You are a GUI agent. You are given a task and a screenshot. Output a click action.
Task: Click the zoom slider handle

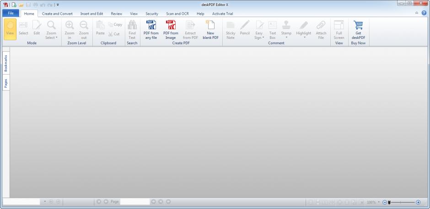389,202
